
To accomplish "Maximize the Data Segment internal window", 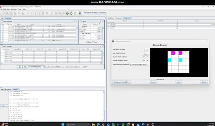I will 103,46.
